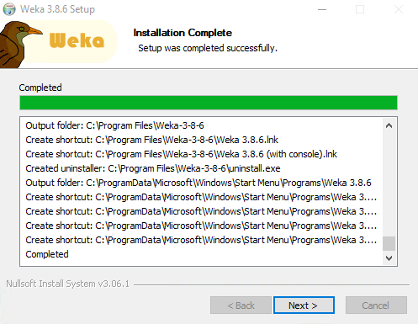The image size is (418, 324).
Task: Select the final Completed log line
Action: 47,254
